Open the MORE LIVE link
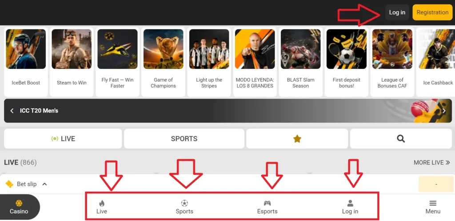This screenshot has height=221, width=455. [x=432, y=162]
